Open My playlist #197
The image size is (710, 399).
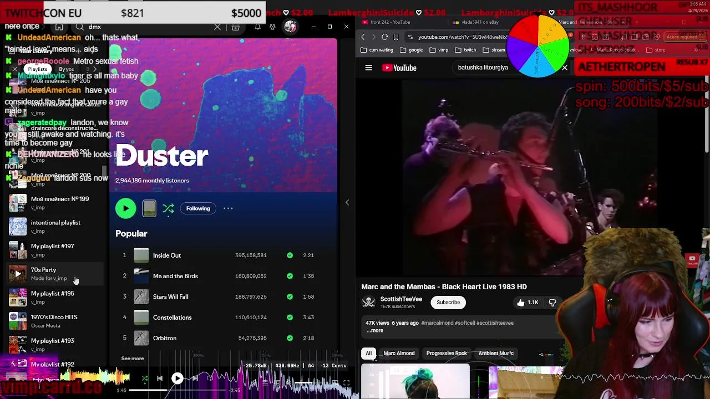click(x=55, y=250)
